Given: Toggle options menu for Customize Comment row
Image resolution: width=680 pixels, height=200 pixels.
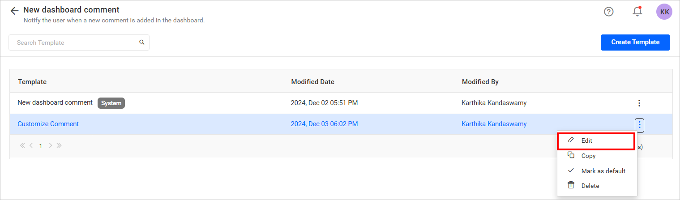Looking at the screenshot, I should pyautogui.click(x=639, y=124).
